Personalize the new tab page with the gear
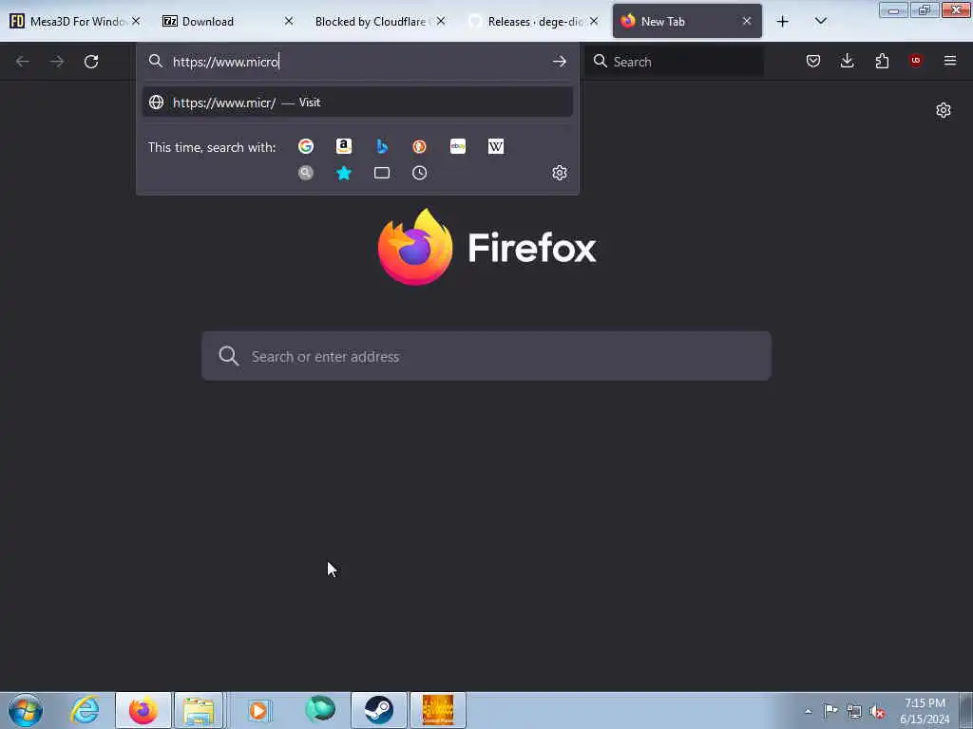Image resolution: width=973 pixels, height=729 pixels. [944, 110]
